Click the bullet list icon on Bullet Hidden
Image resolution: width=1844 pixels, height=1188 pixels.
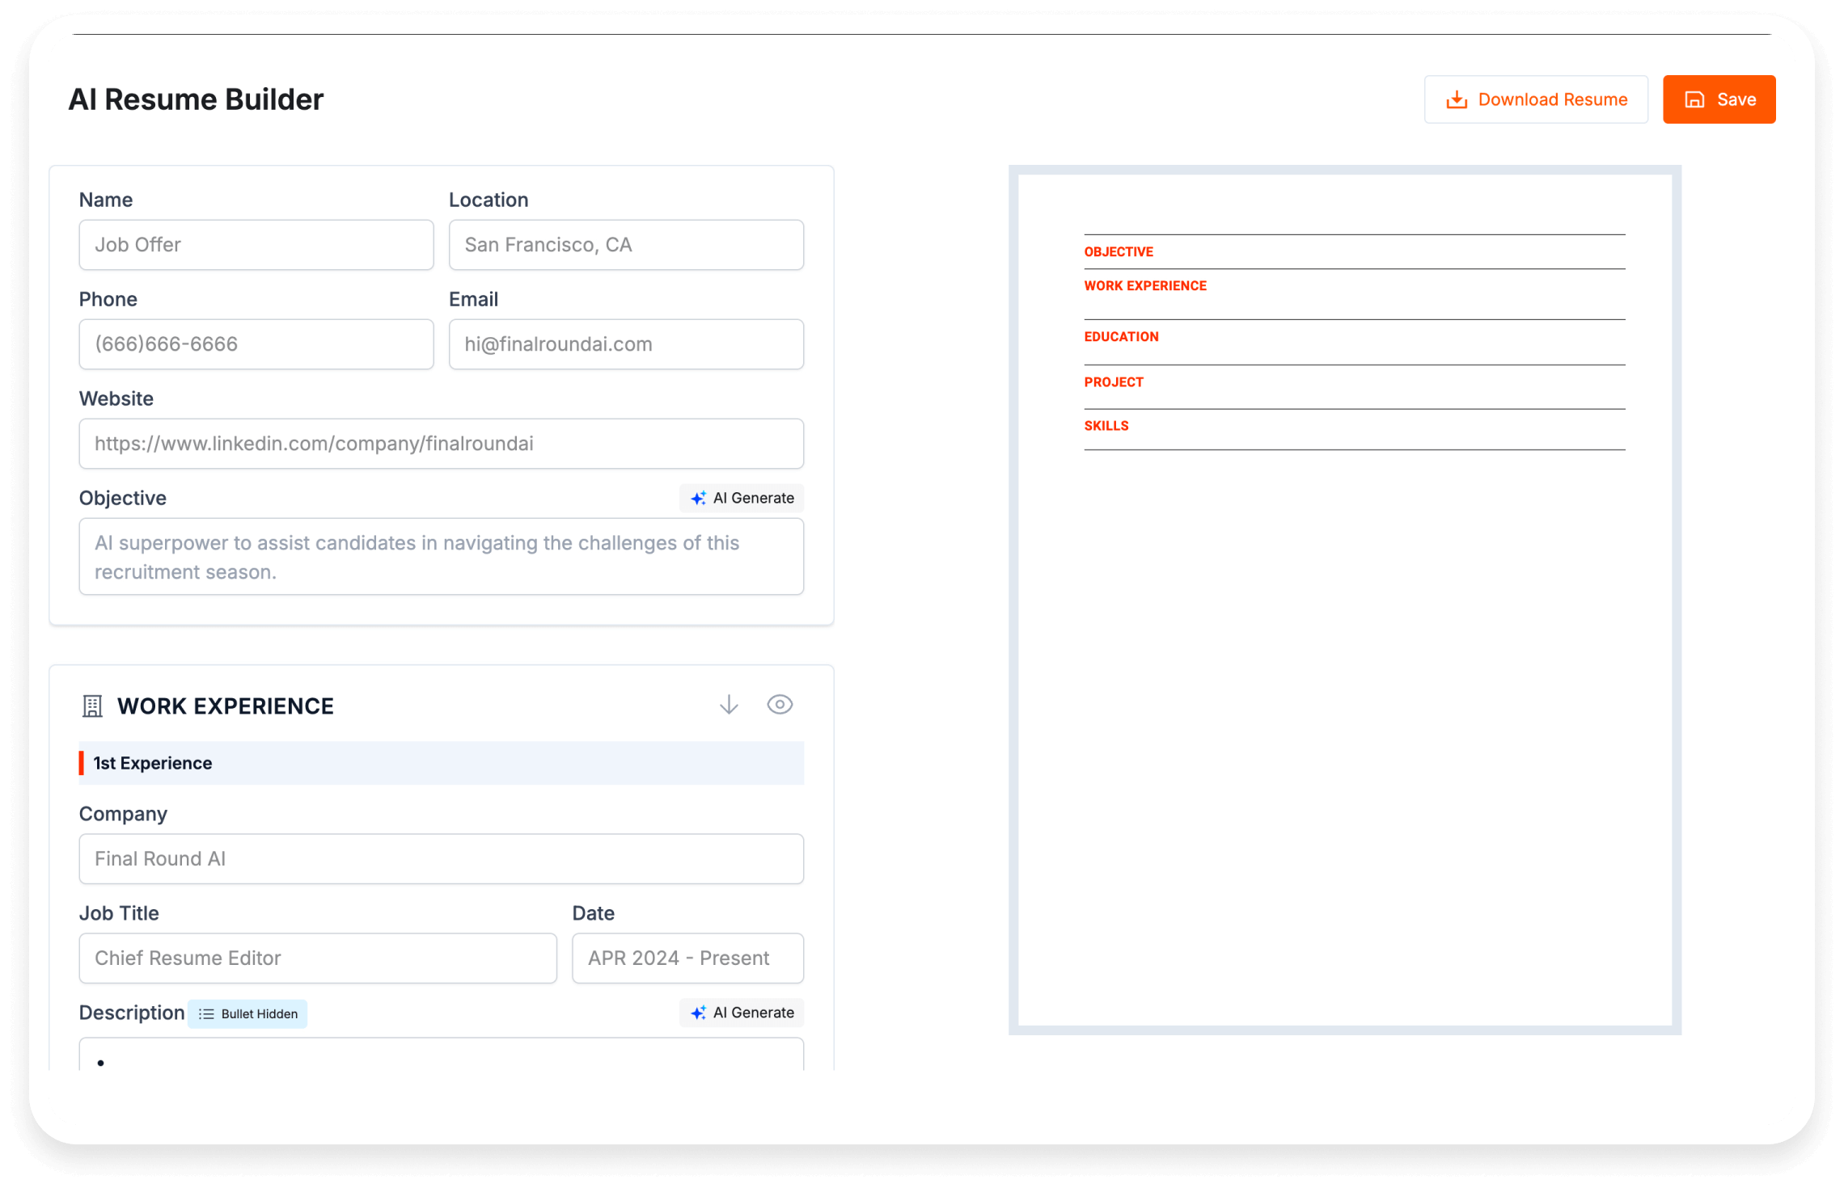[206, 1013]
